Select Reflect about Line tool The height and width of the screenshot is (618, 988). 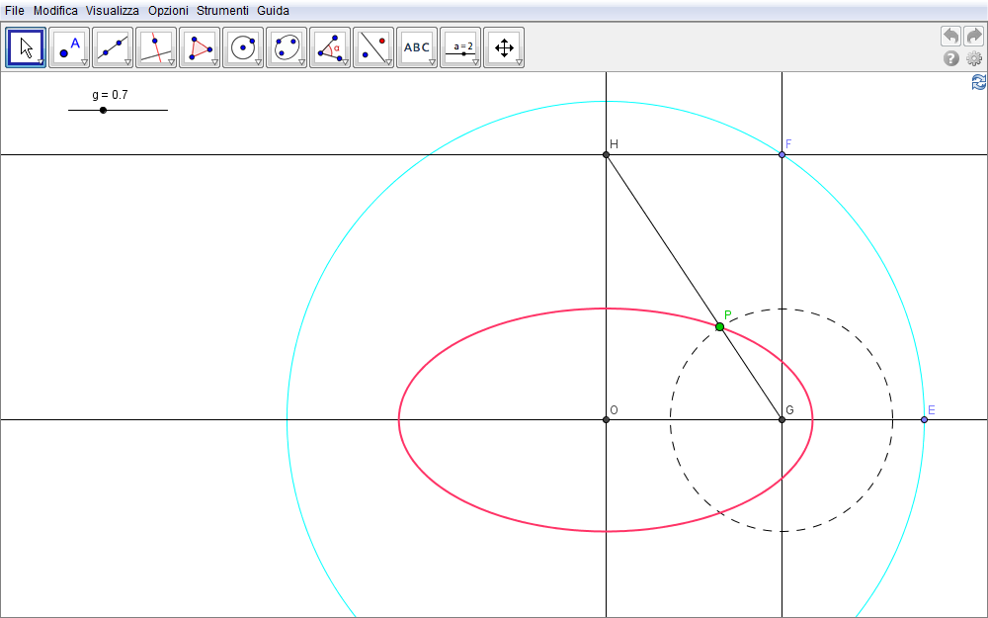[x=373, y=47]
